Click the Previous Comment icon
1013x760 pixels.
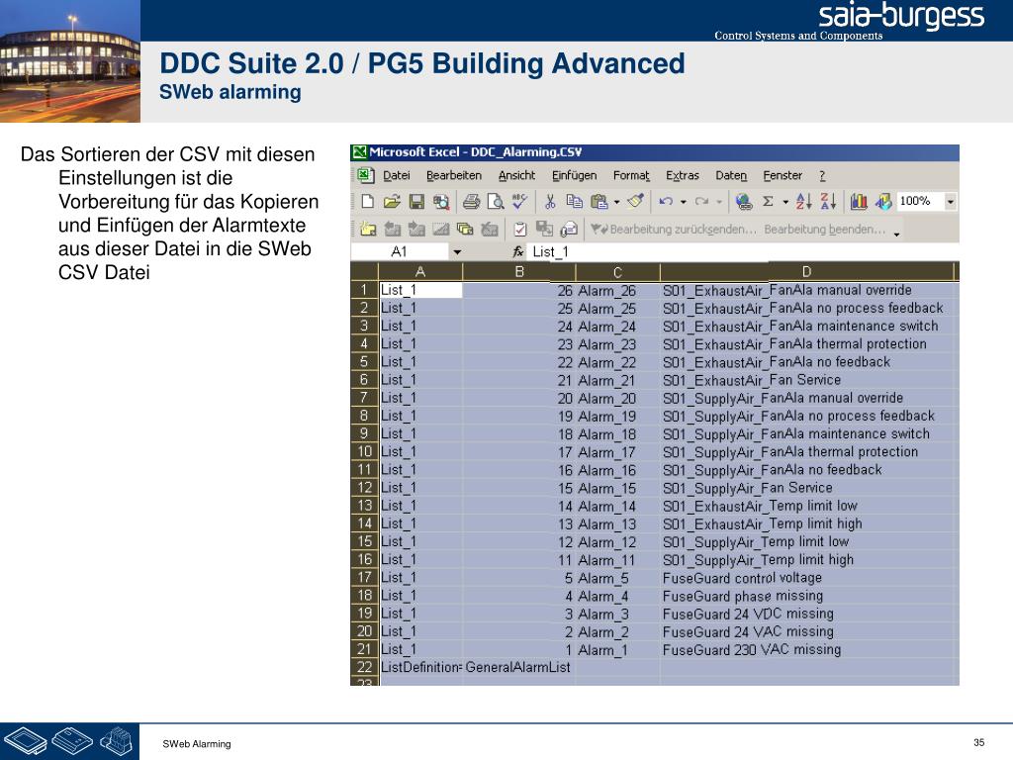[392, 229]
